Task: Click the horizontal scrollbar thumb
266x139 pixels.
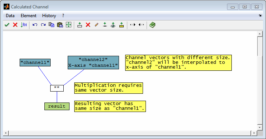Action: (x=130, y=133)
